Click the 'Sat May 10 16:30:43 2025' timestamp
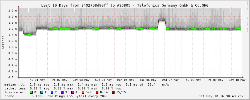This screenshot has height=100, width=250. [222, 96]
